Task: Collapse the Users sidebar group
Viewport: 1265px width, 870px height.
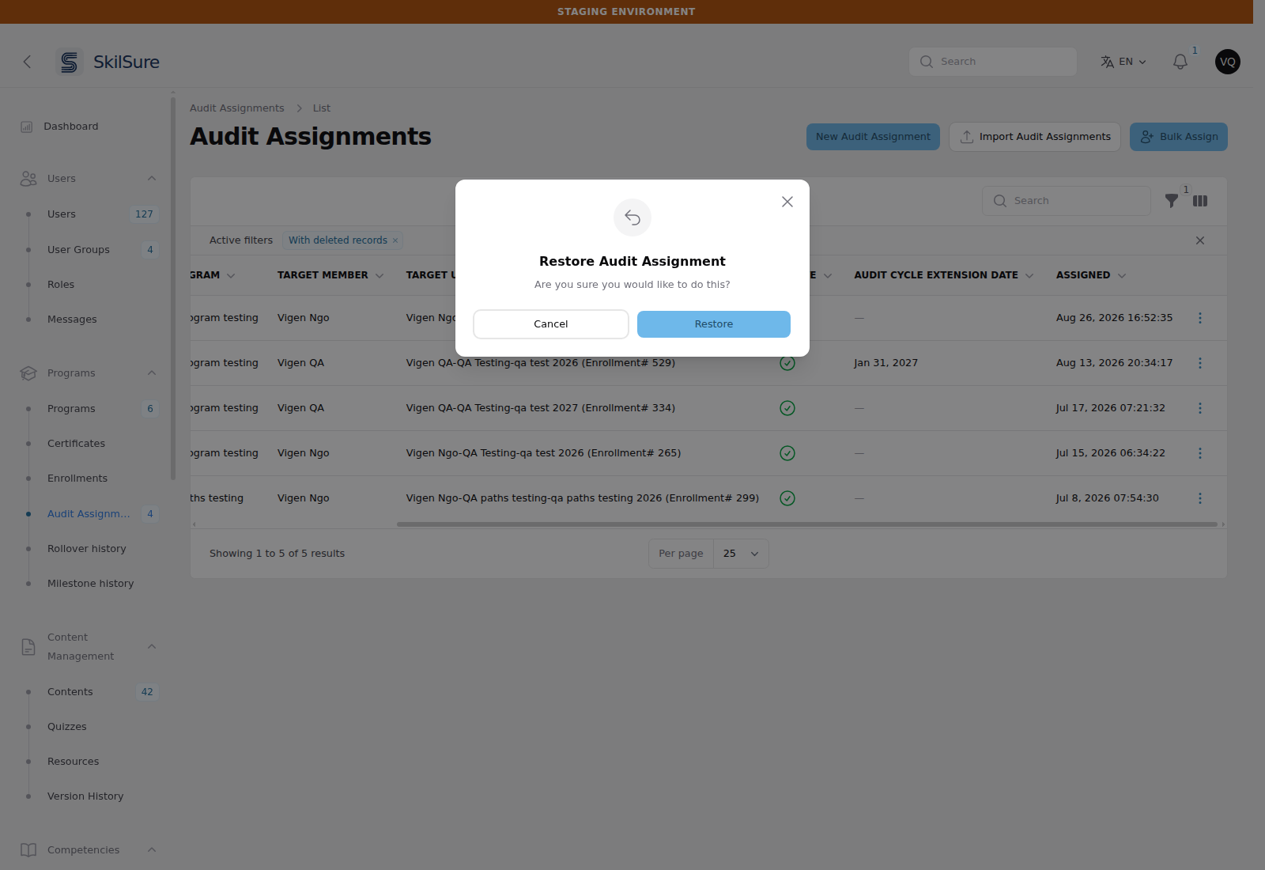Action: [x=152, y=179]
